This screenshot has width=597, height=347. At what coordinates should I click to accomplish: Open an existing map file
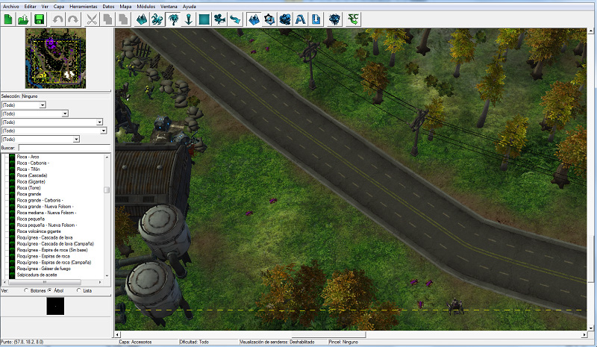[24, 19]
